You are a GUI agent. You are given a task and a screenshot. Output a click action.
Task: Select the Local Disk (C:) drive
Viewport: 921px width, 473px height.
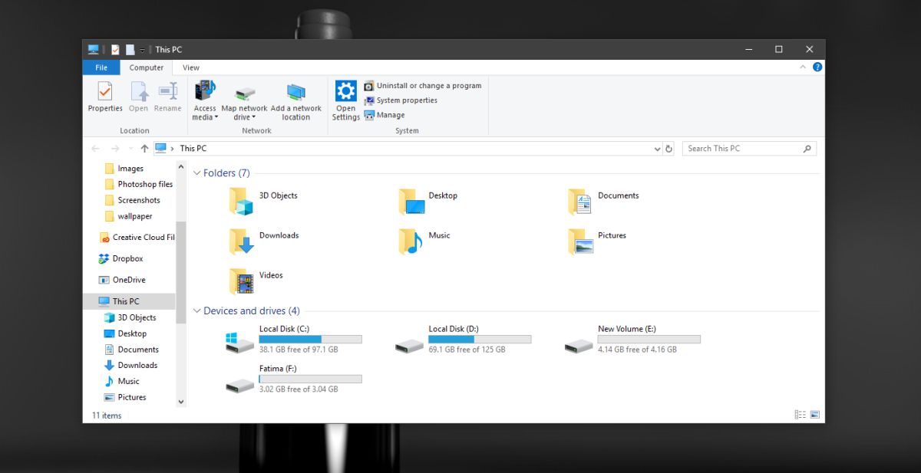pos(294,339)
